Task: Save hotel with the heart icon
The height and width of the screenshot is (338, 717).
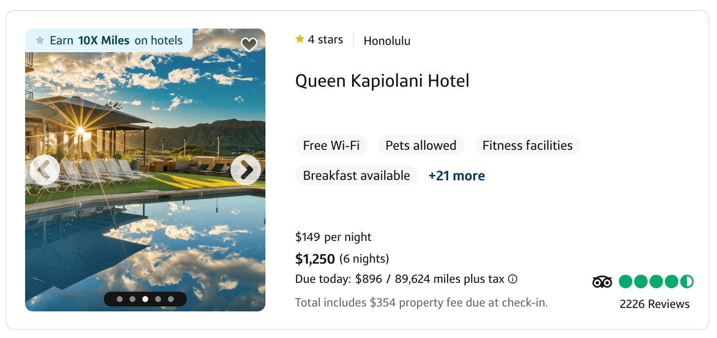Action: point(249,45)
